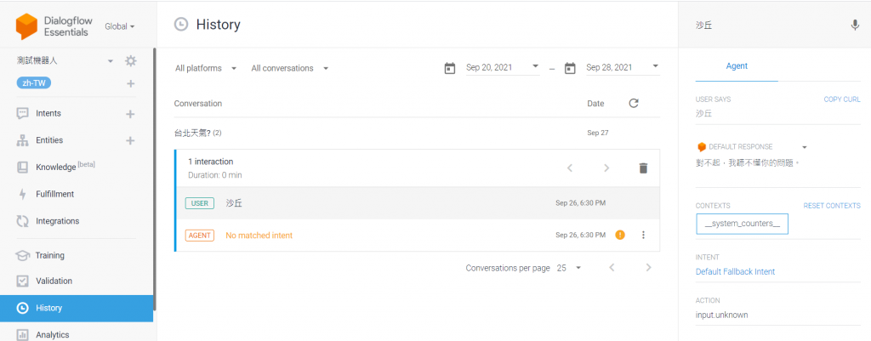Open the Conversations per page dropdown
Screen dimensions: 871x341
[x=569, y=268]
